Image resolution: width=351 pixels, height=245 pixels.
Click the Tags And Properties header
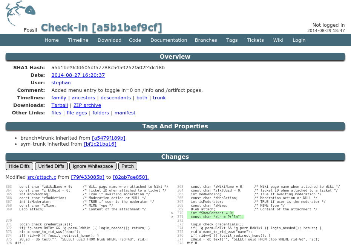tap(175, 126)
